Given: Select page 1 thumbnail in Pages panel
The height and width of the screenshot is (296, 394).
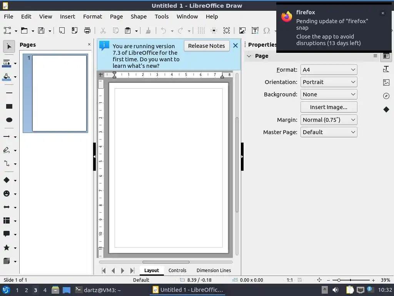Looking at the screenshot, I should click(55, 93).
